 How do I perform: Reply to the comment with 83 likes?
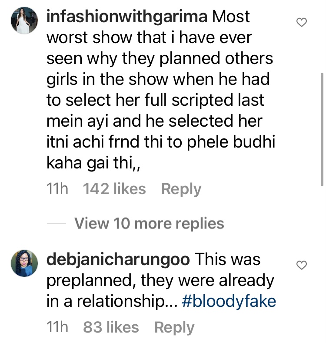[174, 327]
